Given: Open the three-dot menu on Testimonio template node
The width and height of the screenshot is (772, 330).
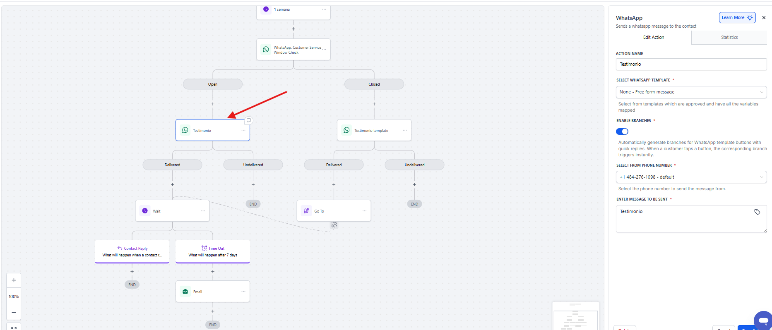Looking at the screenshot, I should click(x=405, y=130).
